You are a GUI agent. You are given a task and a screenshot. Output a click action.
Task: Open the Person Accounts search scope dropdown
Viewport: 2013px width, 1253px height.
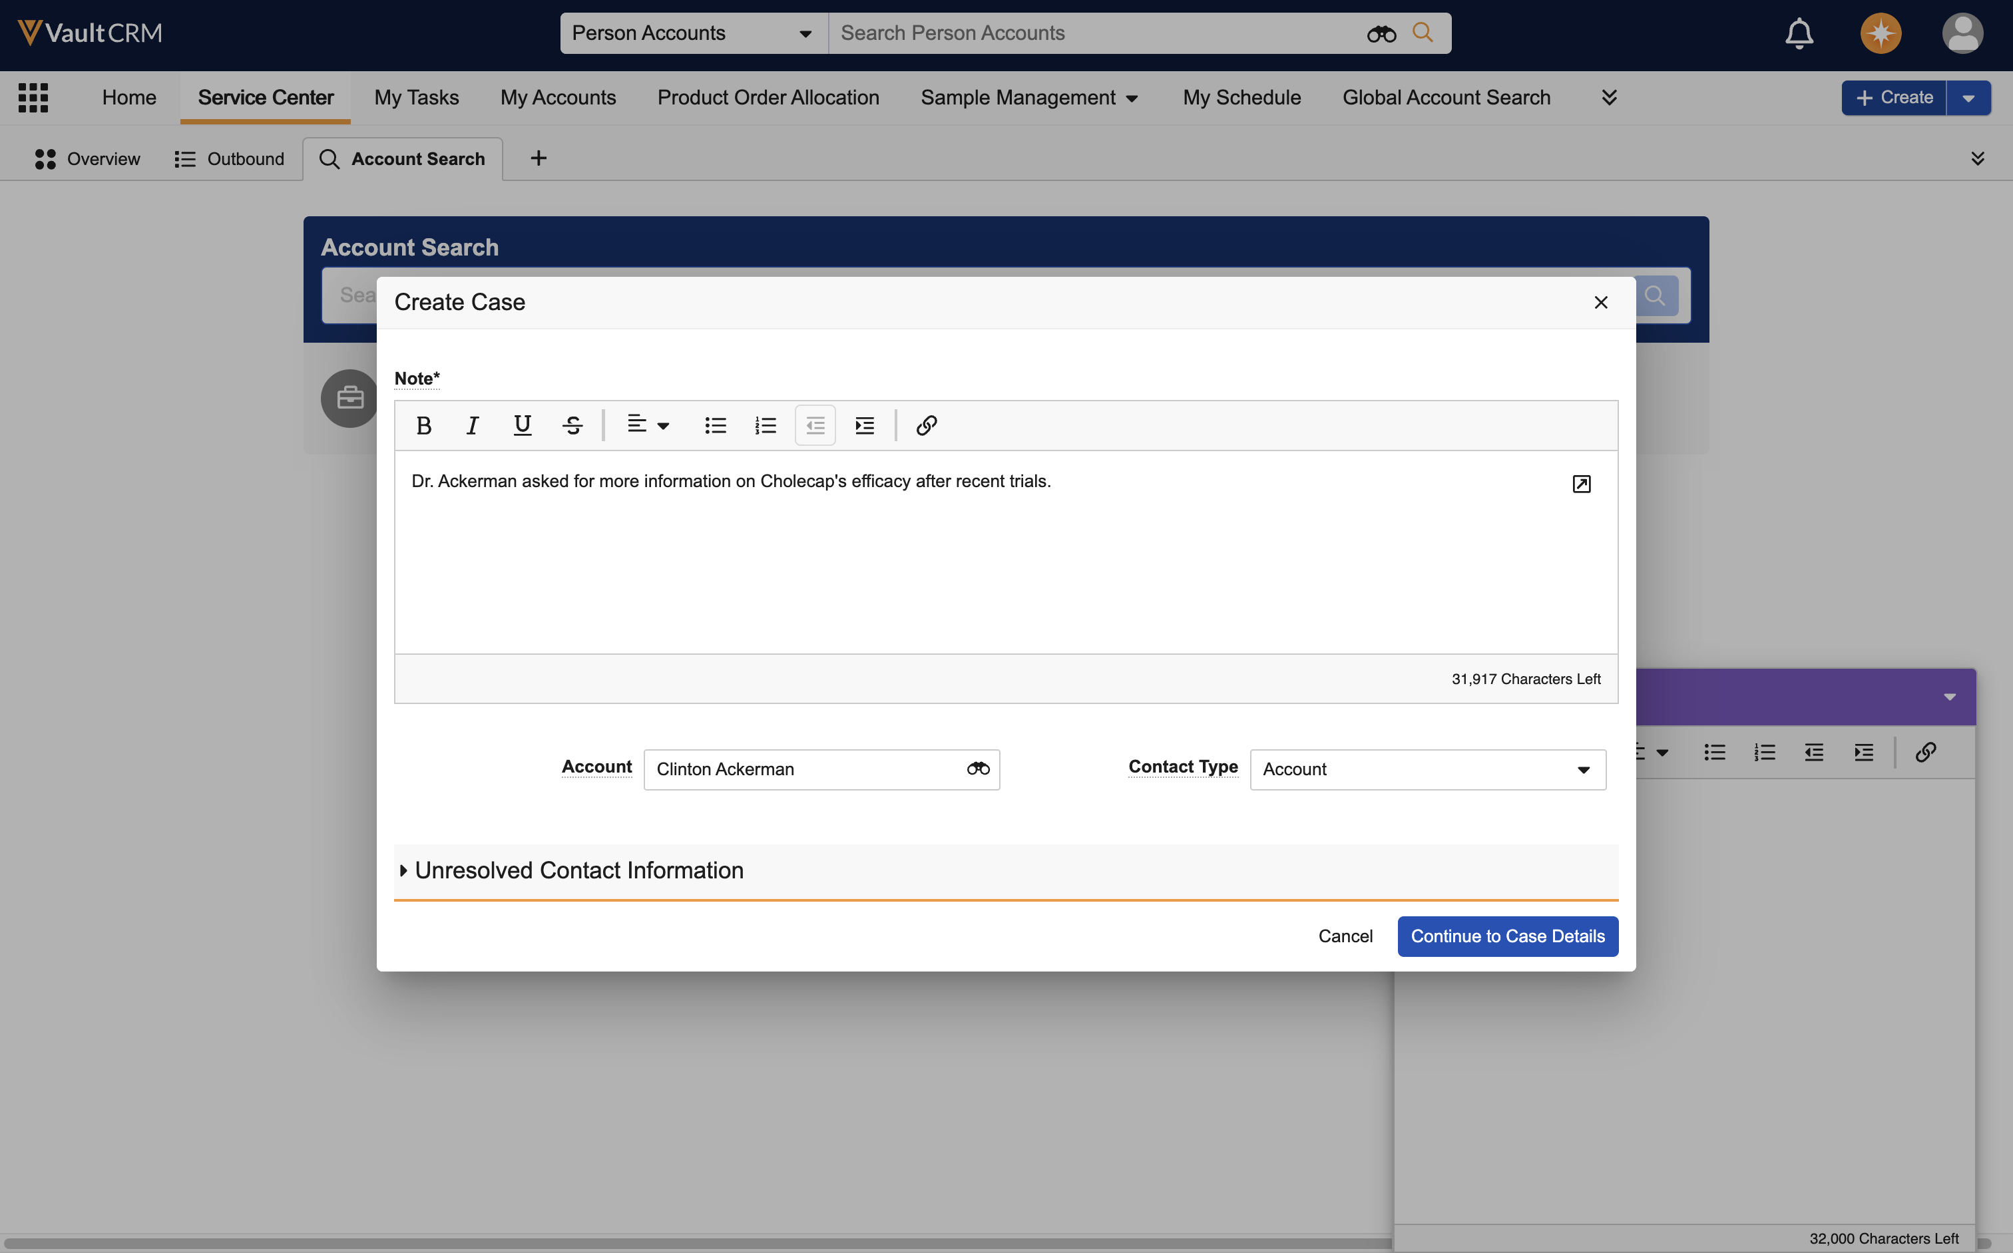(x=692, y=33)
